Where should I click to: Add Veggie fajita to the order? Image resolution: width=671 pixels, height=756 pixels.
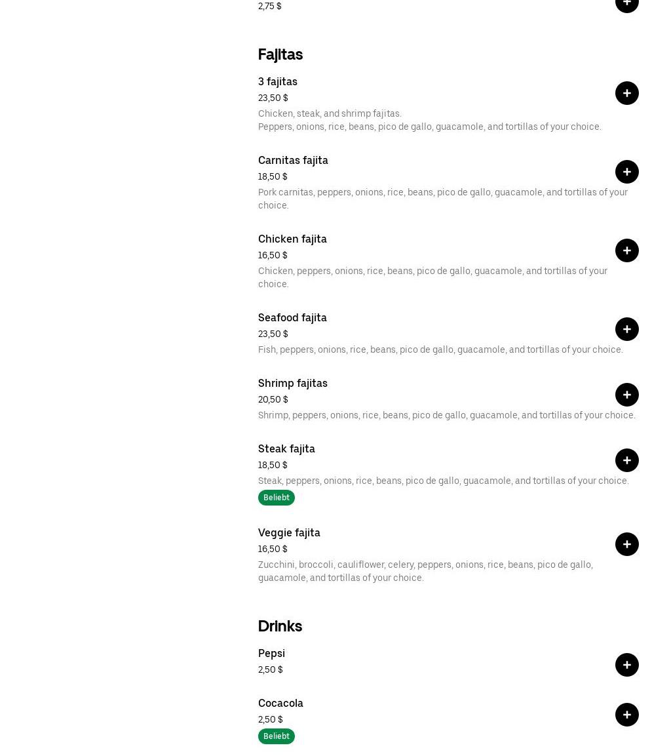click(x=626, y=544)
